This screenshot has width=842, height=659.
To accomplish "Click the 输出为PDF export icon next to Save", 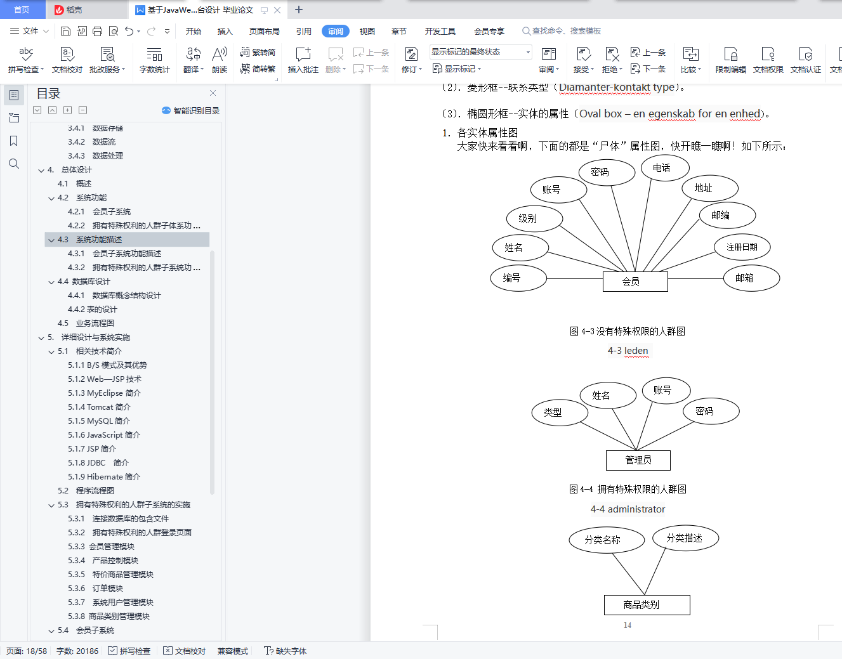I will coord(82,31).
